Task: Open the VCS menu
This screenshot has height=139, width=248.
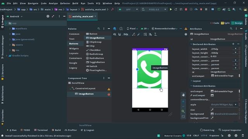Action: 98,3
